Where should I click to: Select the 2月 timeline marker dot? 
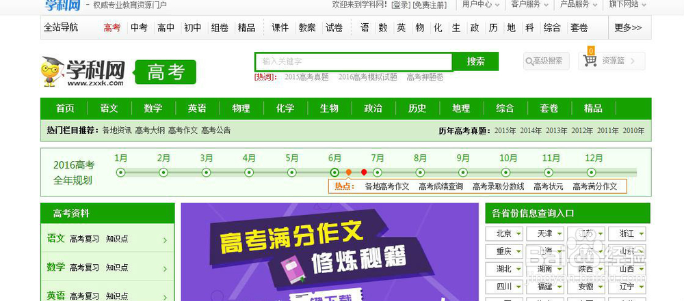[163, 173]
